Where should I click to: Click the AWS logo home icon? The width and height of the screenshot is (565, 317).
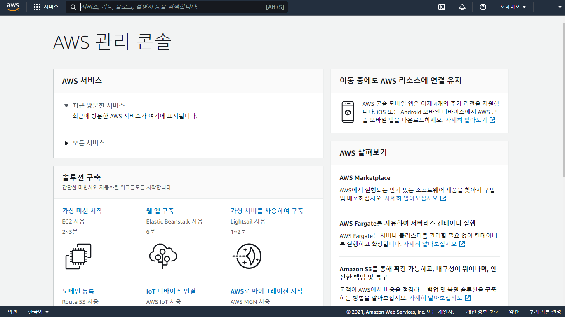pos(13,7)
